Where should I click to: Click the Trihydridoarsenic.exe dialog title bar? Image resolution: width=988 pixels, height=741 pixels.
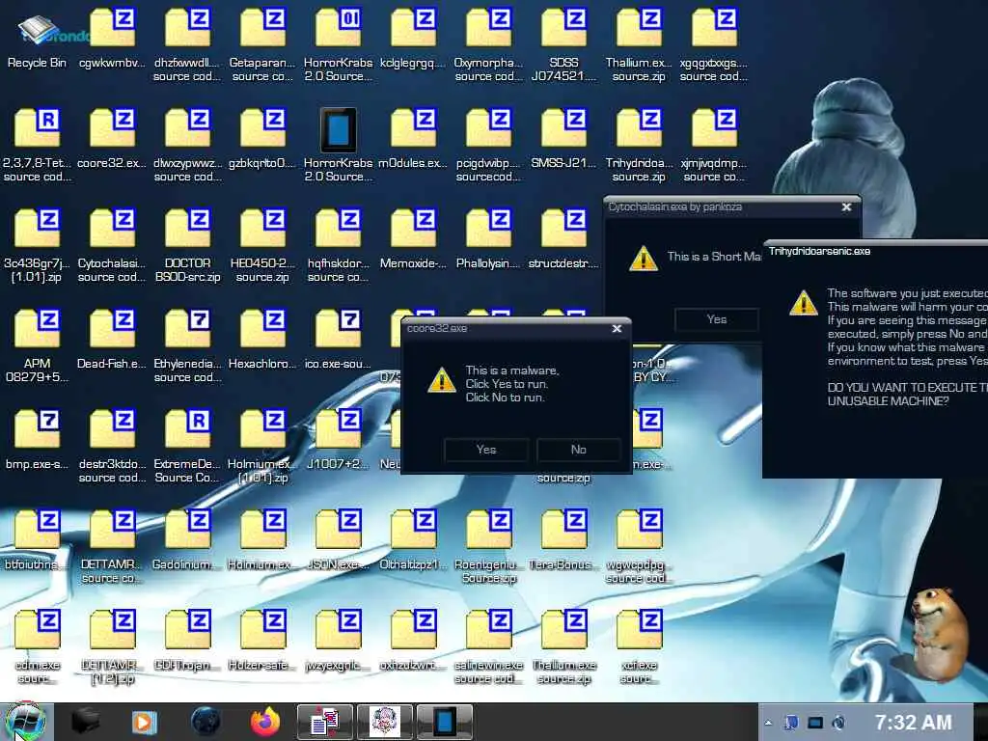tap(875, 251)
